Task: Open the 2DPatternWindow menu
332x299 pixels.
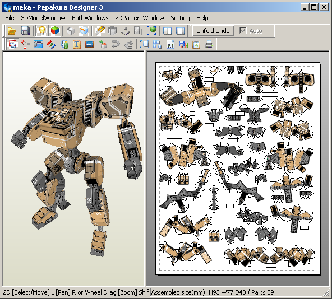Action: pos(140,18)
